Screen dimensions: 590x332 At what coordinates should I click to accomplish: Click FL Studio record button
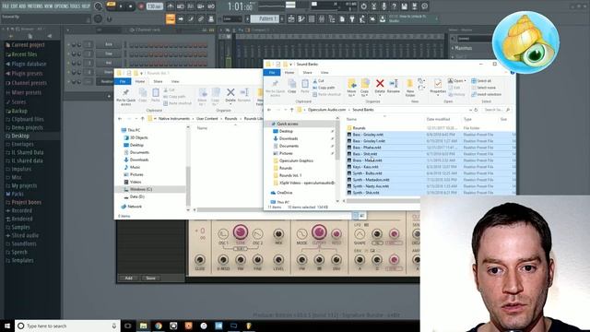click(141, 6)
